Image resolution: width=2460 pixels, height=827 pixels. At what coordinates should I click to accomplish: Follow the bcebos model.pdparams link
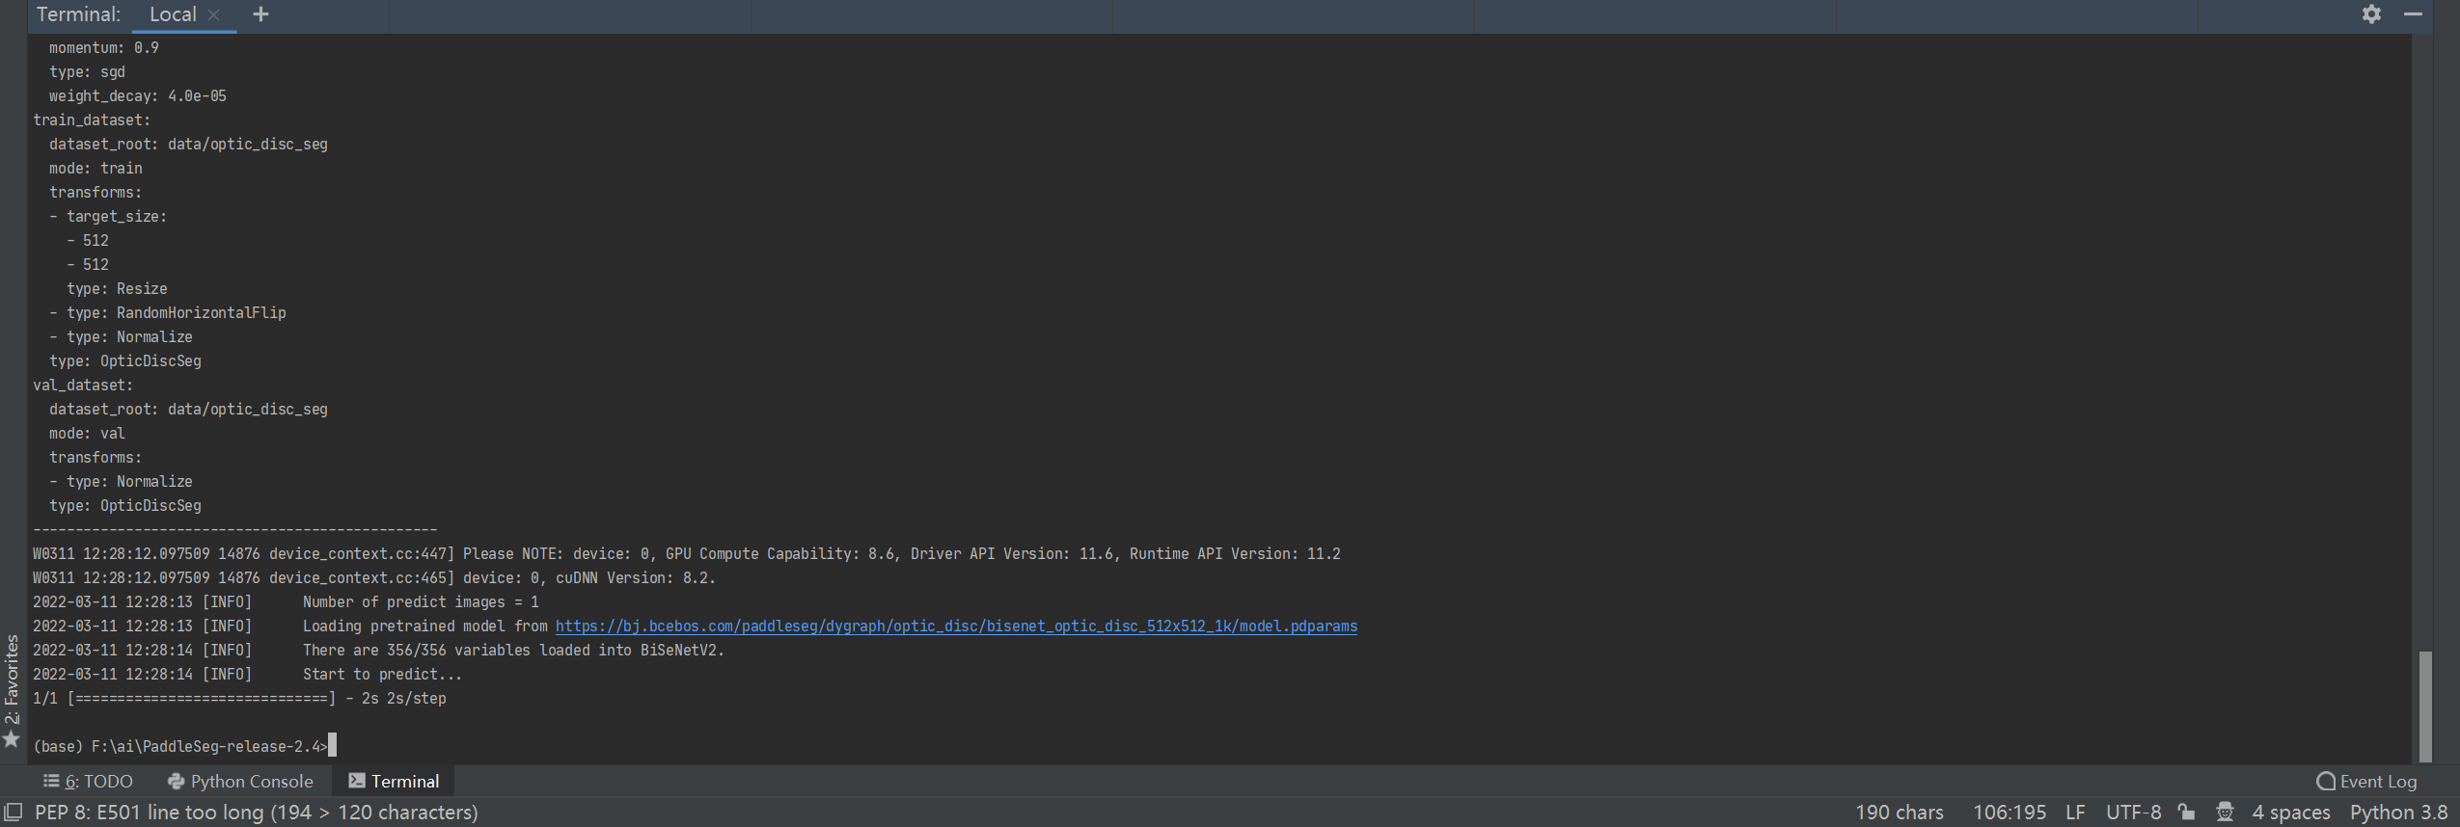(x=956, y=627)
